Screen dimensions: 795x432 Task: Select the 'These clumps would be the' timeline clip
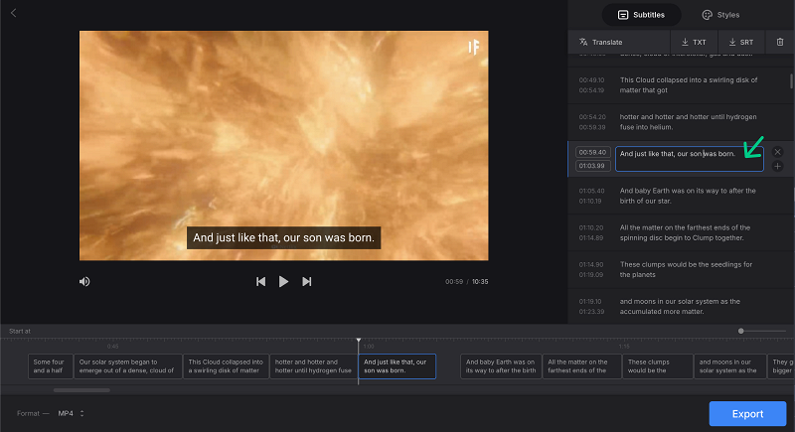[658, 366]
